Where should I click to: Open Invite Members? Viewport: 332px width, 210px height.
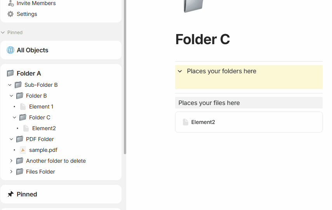coord(36,3)
